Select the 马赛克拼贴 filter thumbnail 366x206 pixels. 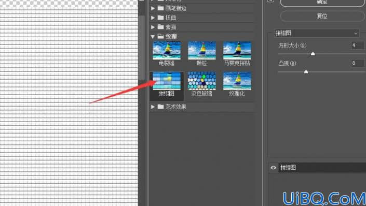[237, 51]
